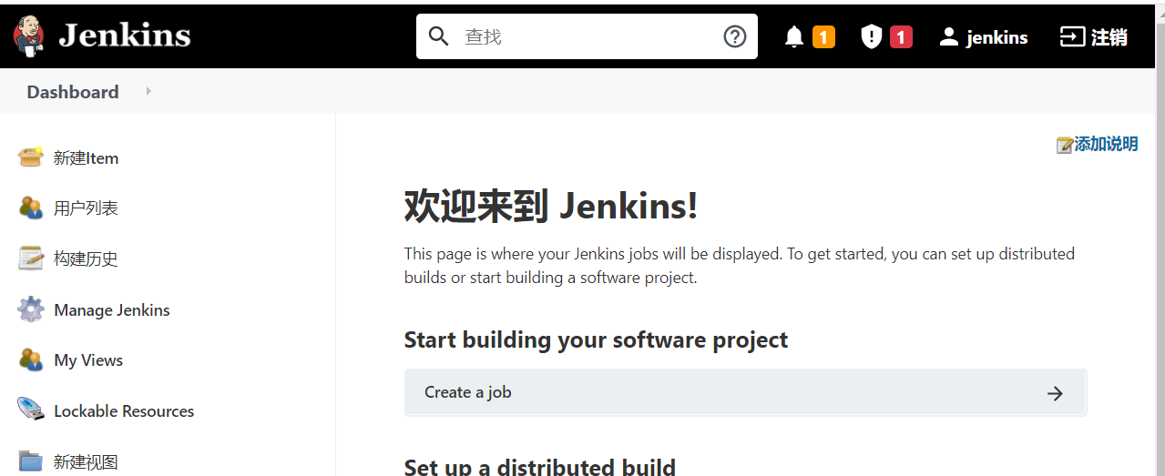This screenshot has width=1165, height=476.
Task: Click the 新建Item box icon
Action: point(31,157)
